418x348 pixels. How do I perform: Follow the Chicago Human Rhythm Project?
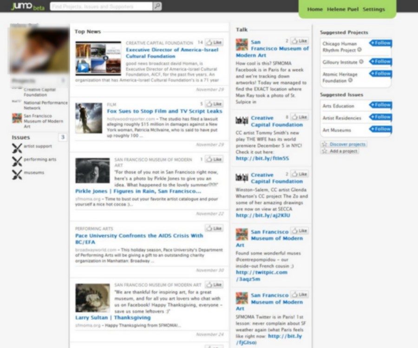(381, 43)
